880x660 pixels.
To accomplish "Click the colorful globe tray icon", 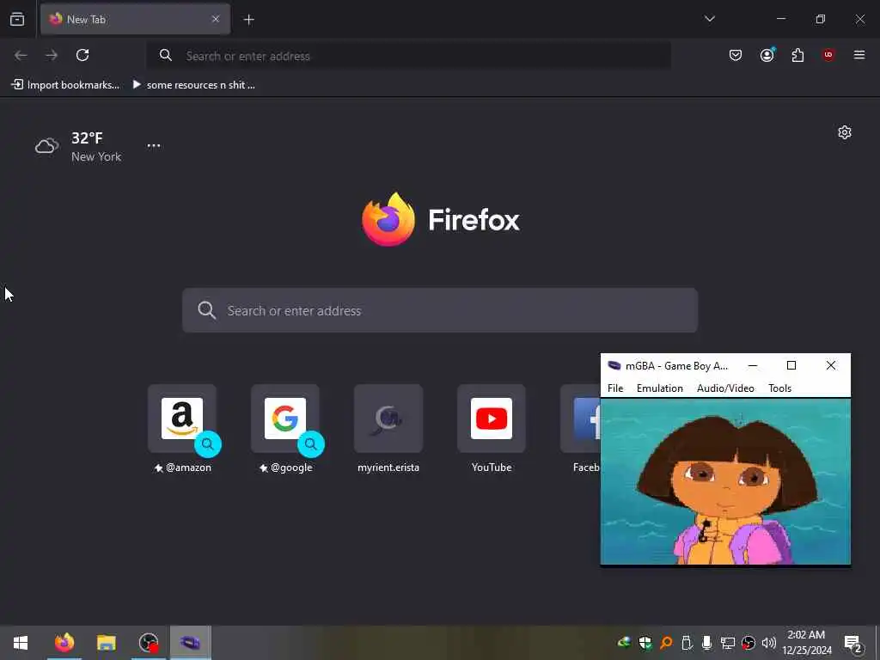I will pyautogui.click(x=624, y=642).
